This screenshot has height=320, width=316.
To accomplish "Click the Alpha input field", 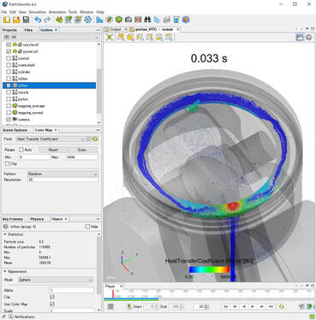I will (72, 290).
